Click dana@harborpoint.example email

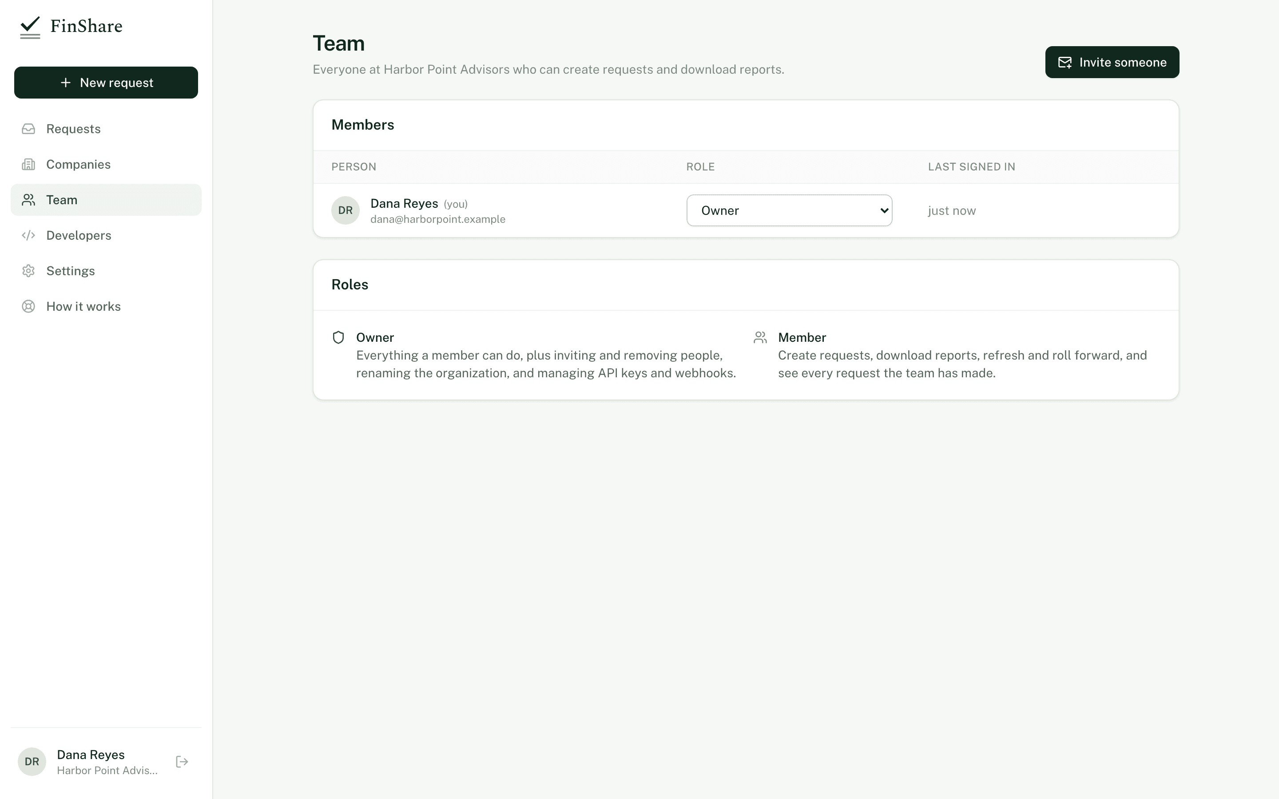coord(437,219)
